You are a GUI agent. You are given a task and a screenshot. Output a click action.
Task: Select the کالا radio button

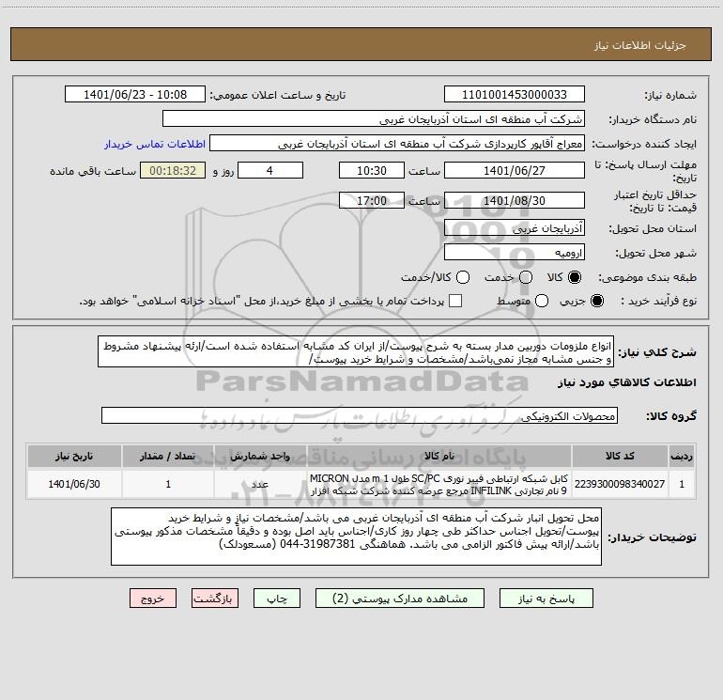(x=575, y=277)
